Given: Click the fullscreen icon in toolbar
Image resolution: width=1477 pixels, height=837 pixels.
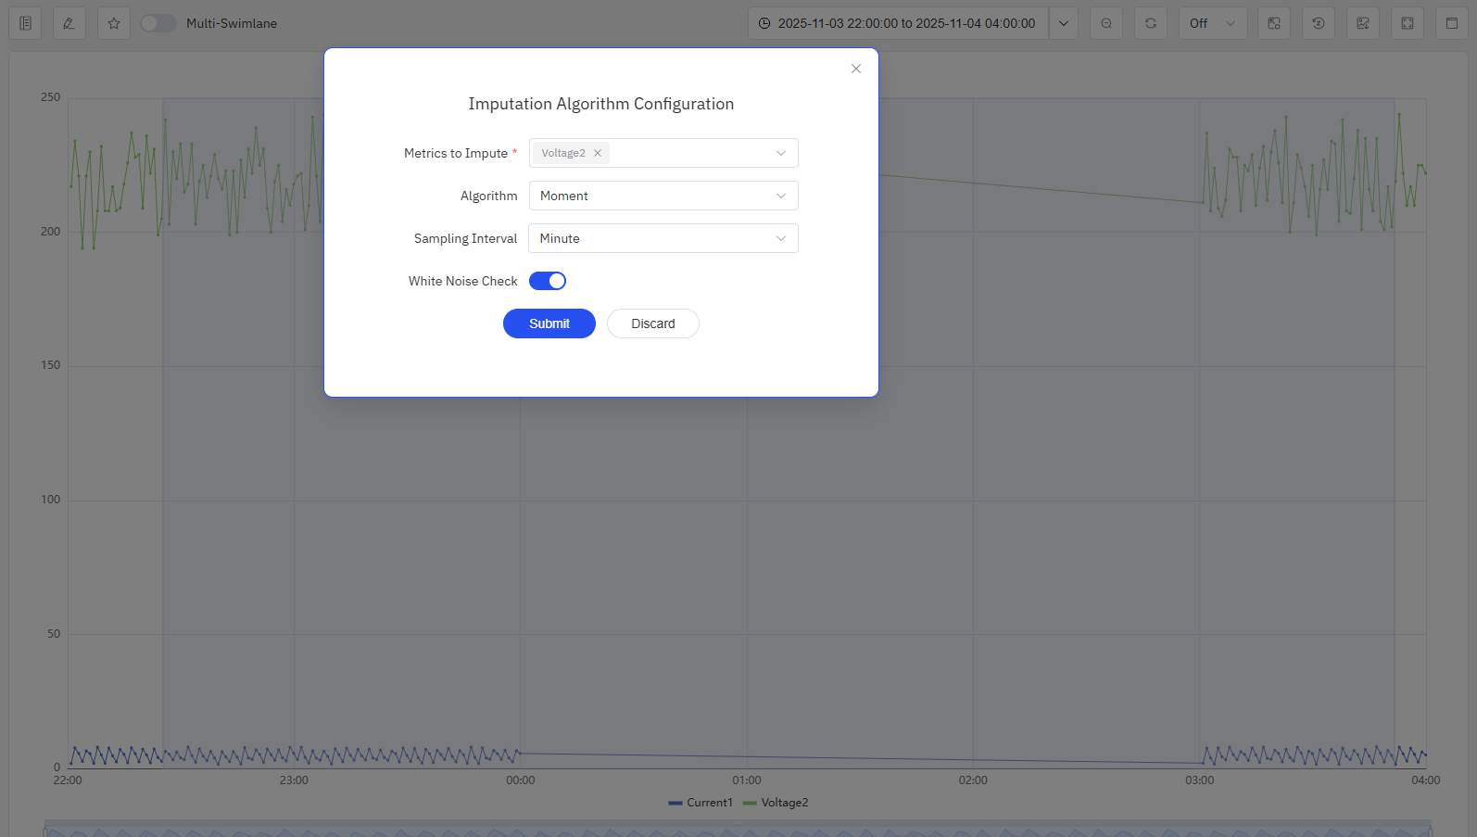Looking at the screenshot, I should [1408, 23].
